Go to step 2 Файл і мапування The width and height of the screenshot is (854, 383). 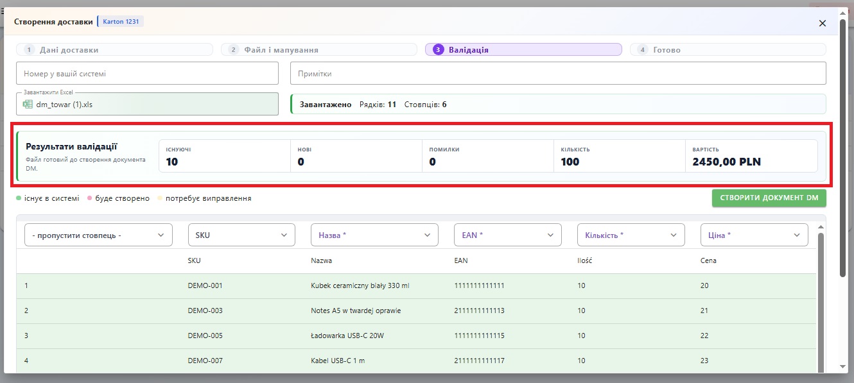pos(319,49)
